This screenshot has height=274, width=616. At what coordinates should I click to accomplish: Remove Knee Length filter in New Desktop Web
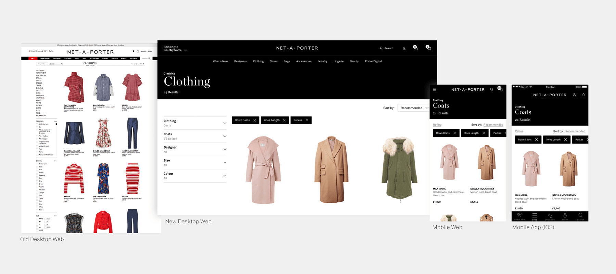pos(284,120)
